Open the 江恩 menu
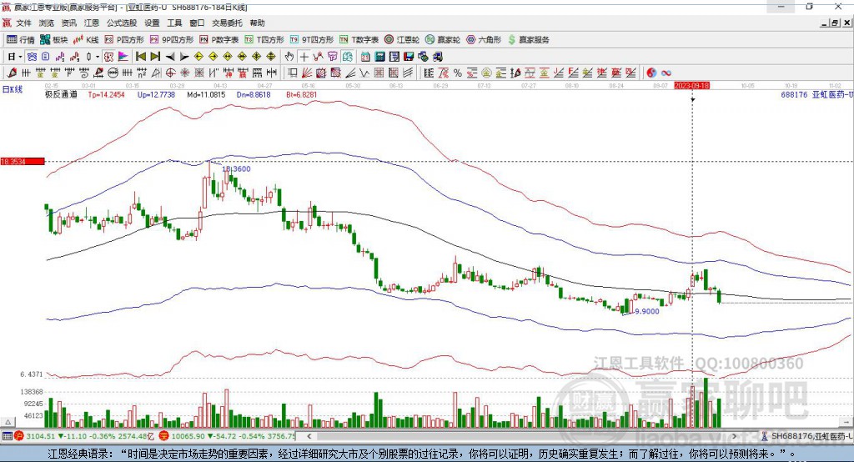This screenshot has height=462, width=854. [x=92, y=23]
